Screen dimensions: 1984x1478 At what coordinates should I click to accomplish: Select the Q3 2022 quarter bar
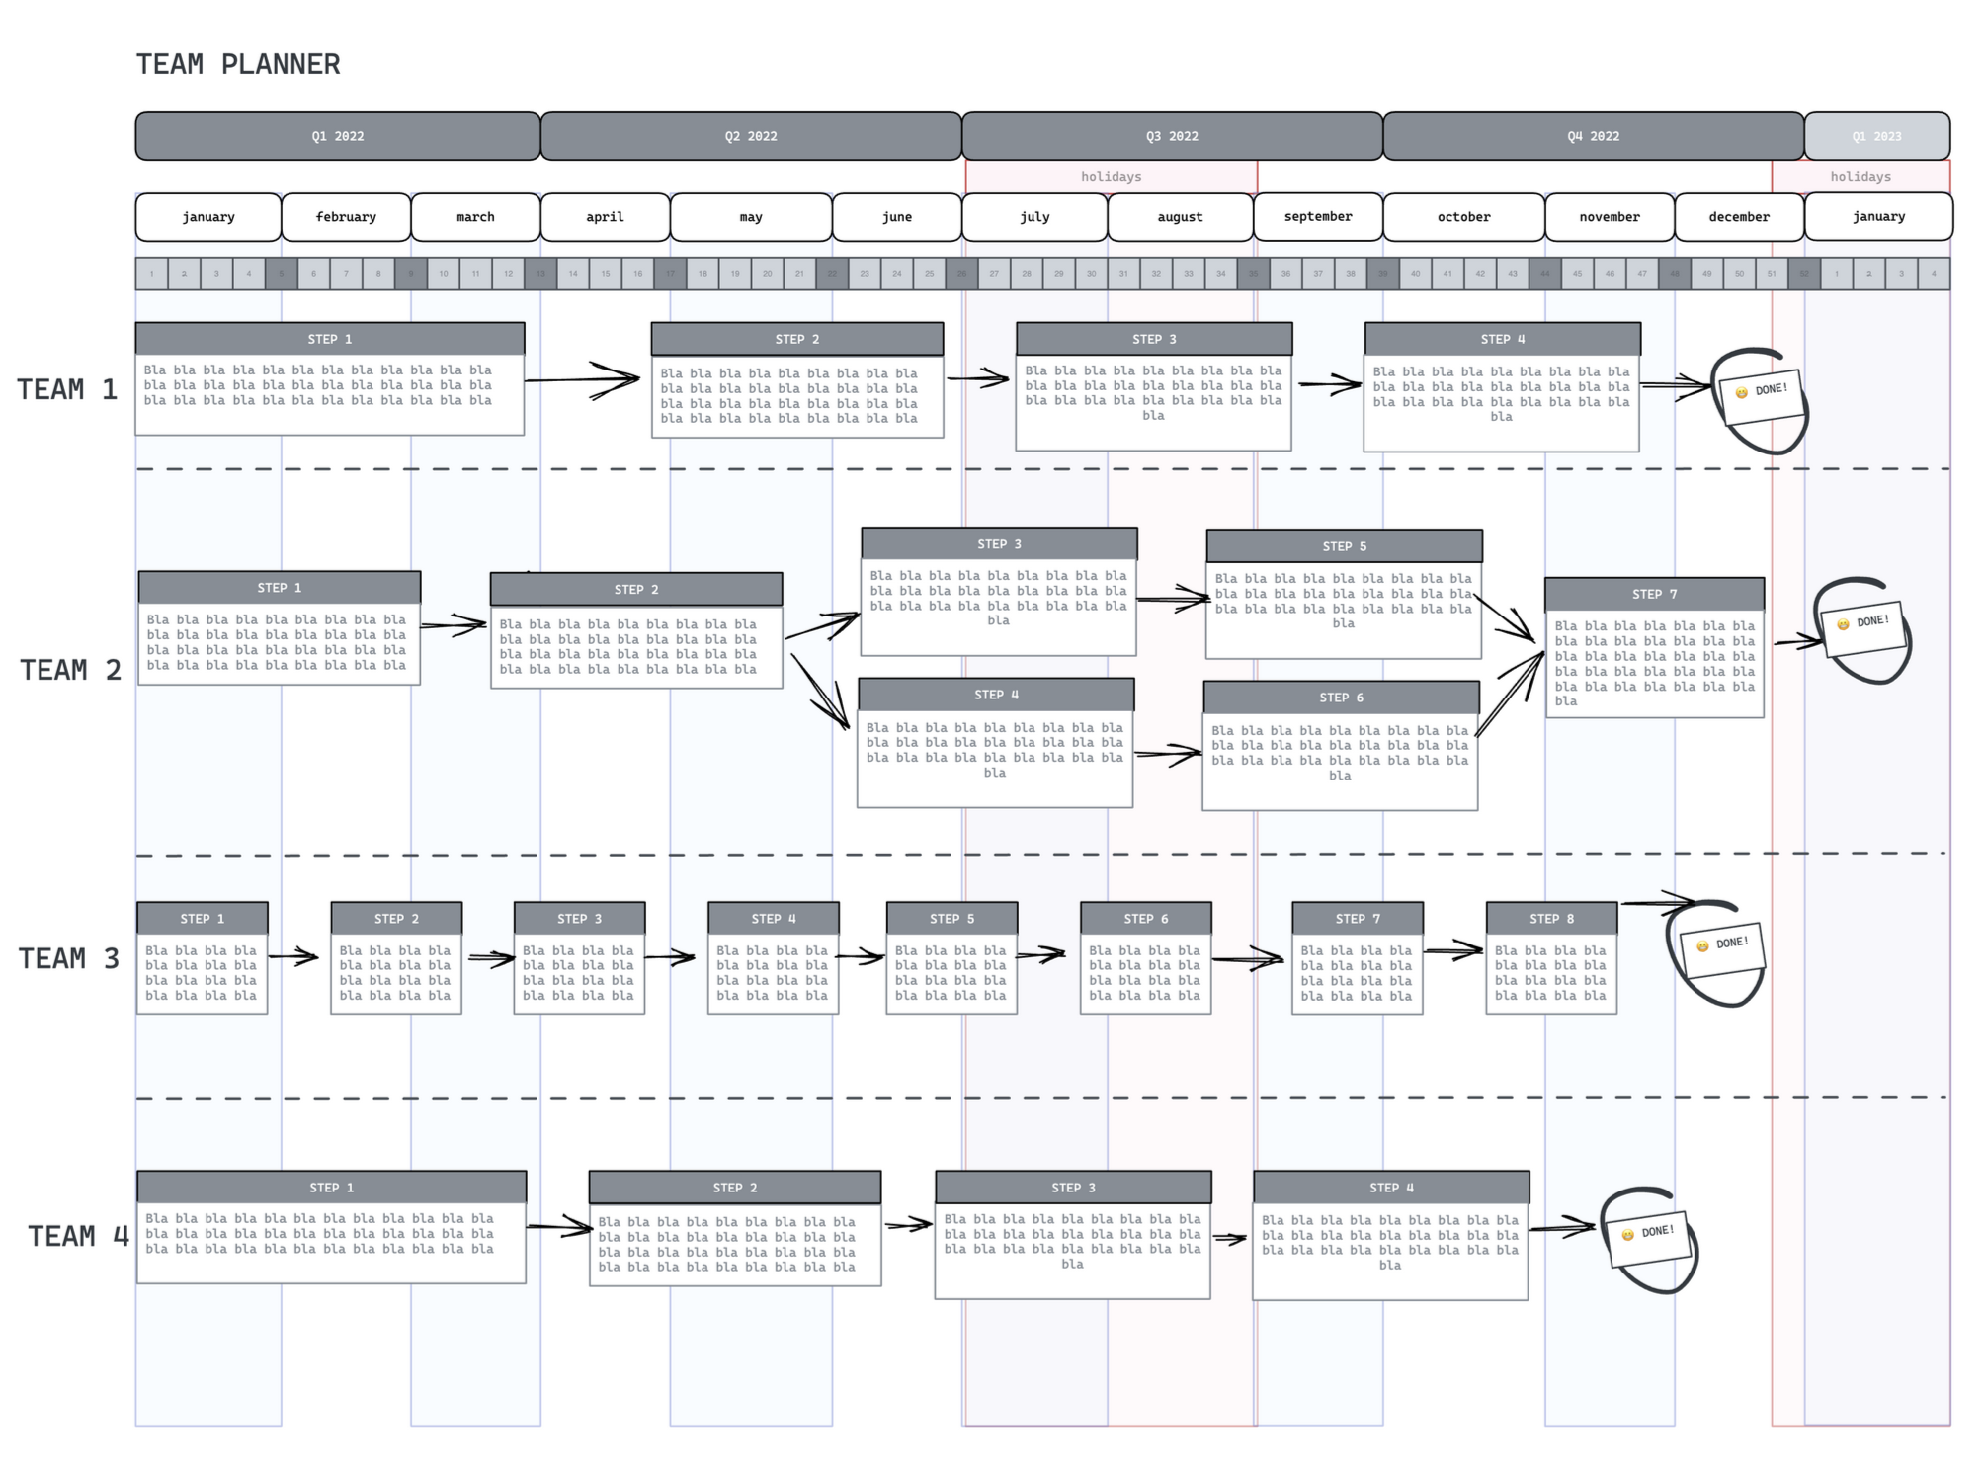point(1172,136)
